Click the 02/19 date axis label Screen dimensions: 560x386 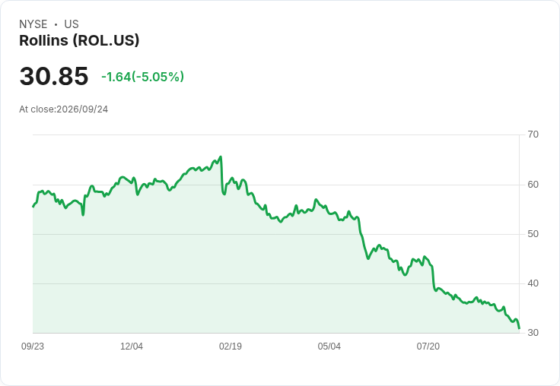(231, 346)
